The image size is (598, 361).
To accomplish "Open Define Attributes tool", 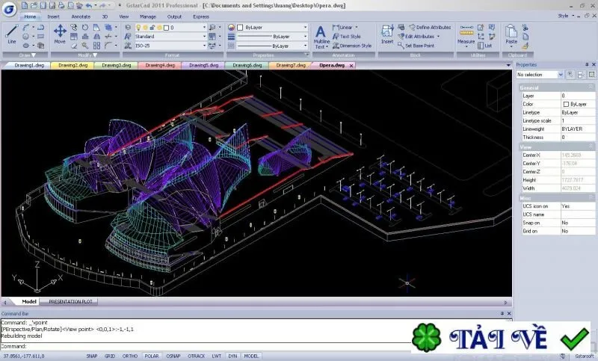I will point(430,27).
